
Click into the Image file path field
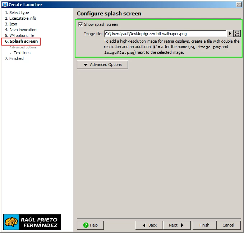[x=165, y=34]
